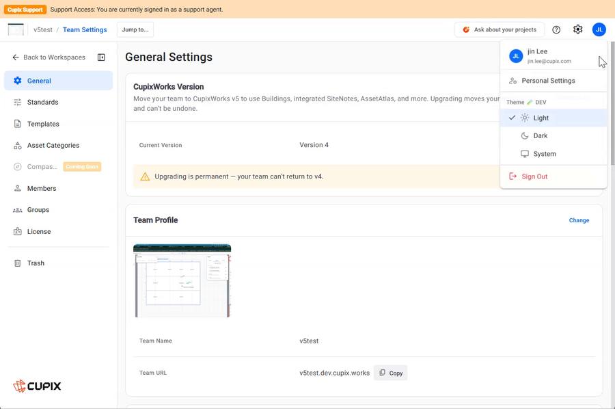Click the Trash bin icon
615x409 pixels.
pyautogui.click(x=18, y=263)
